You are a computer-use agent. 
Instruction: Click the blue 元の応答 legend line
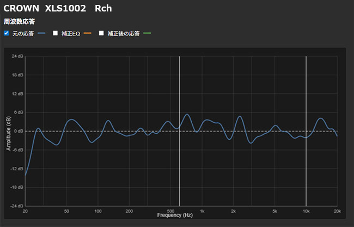[41, 33]
